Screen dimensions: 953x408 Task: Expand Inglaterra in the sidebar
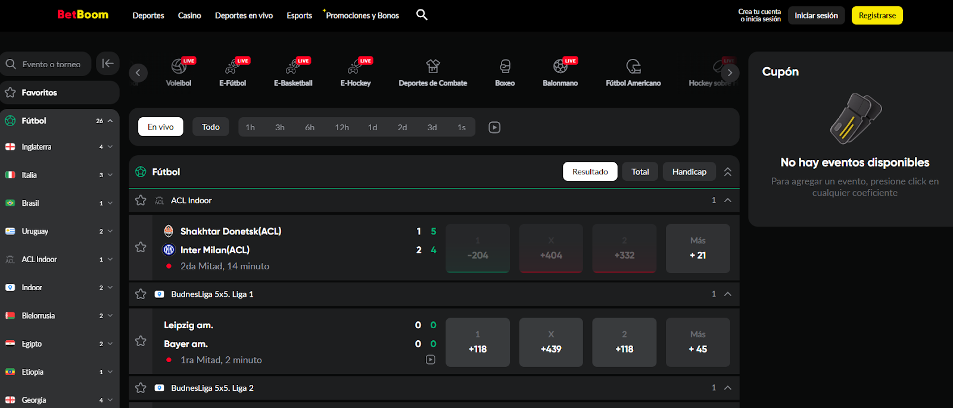(x=110, y=147)
